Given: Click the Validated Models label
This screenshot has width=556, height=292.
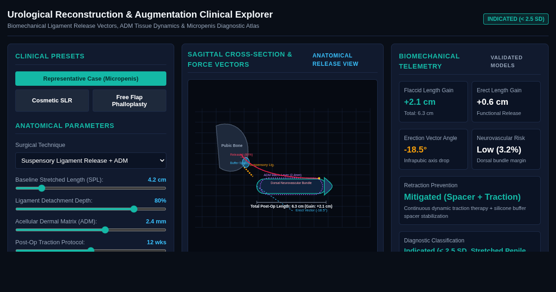Looking at the screenshot, I should pyautogui.click(x=506, y=62).
